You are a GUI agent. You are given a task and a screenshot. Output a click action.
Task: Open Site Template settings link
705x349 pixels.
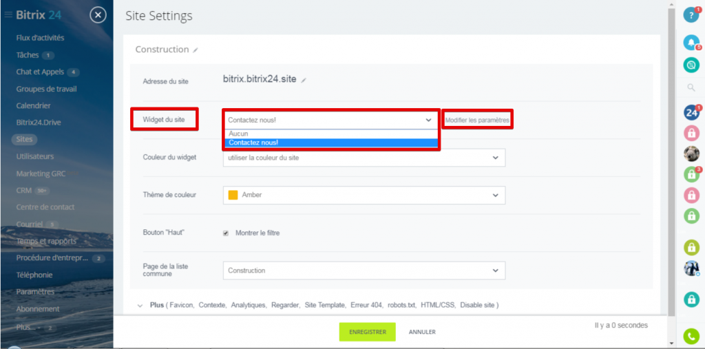tap(325, 305)
